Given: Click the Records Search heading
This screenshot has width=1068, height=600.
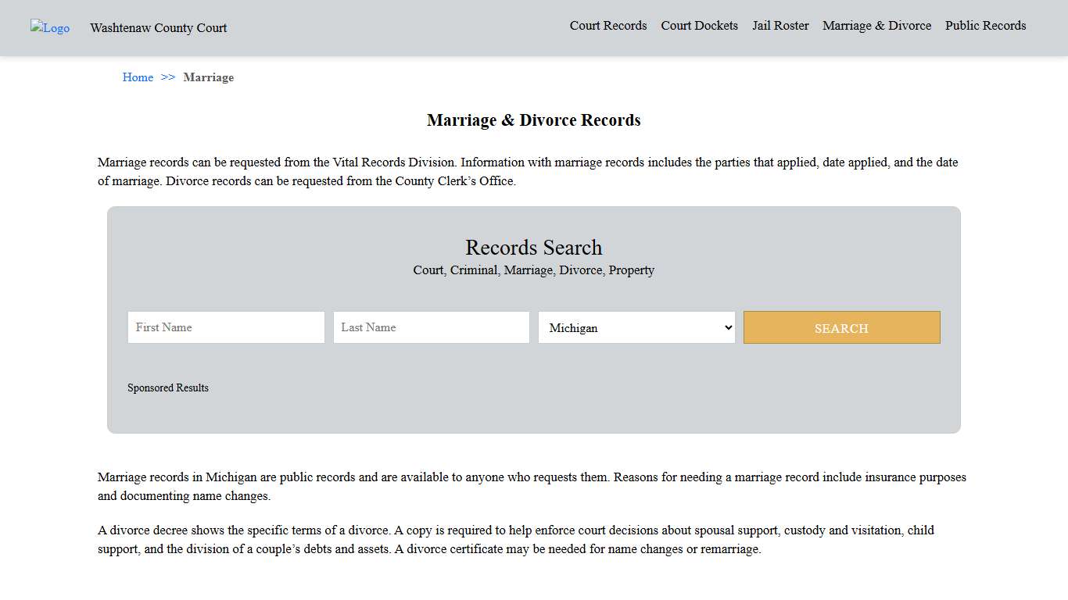Looking at the screenshot, I should tap(533, 248).
